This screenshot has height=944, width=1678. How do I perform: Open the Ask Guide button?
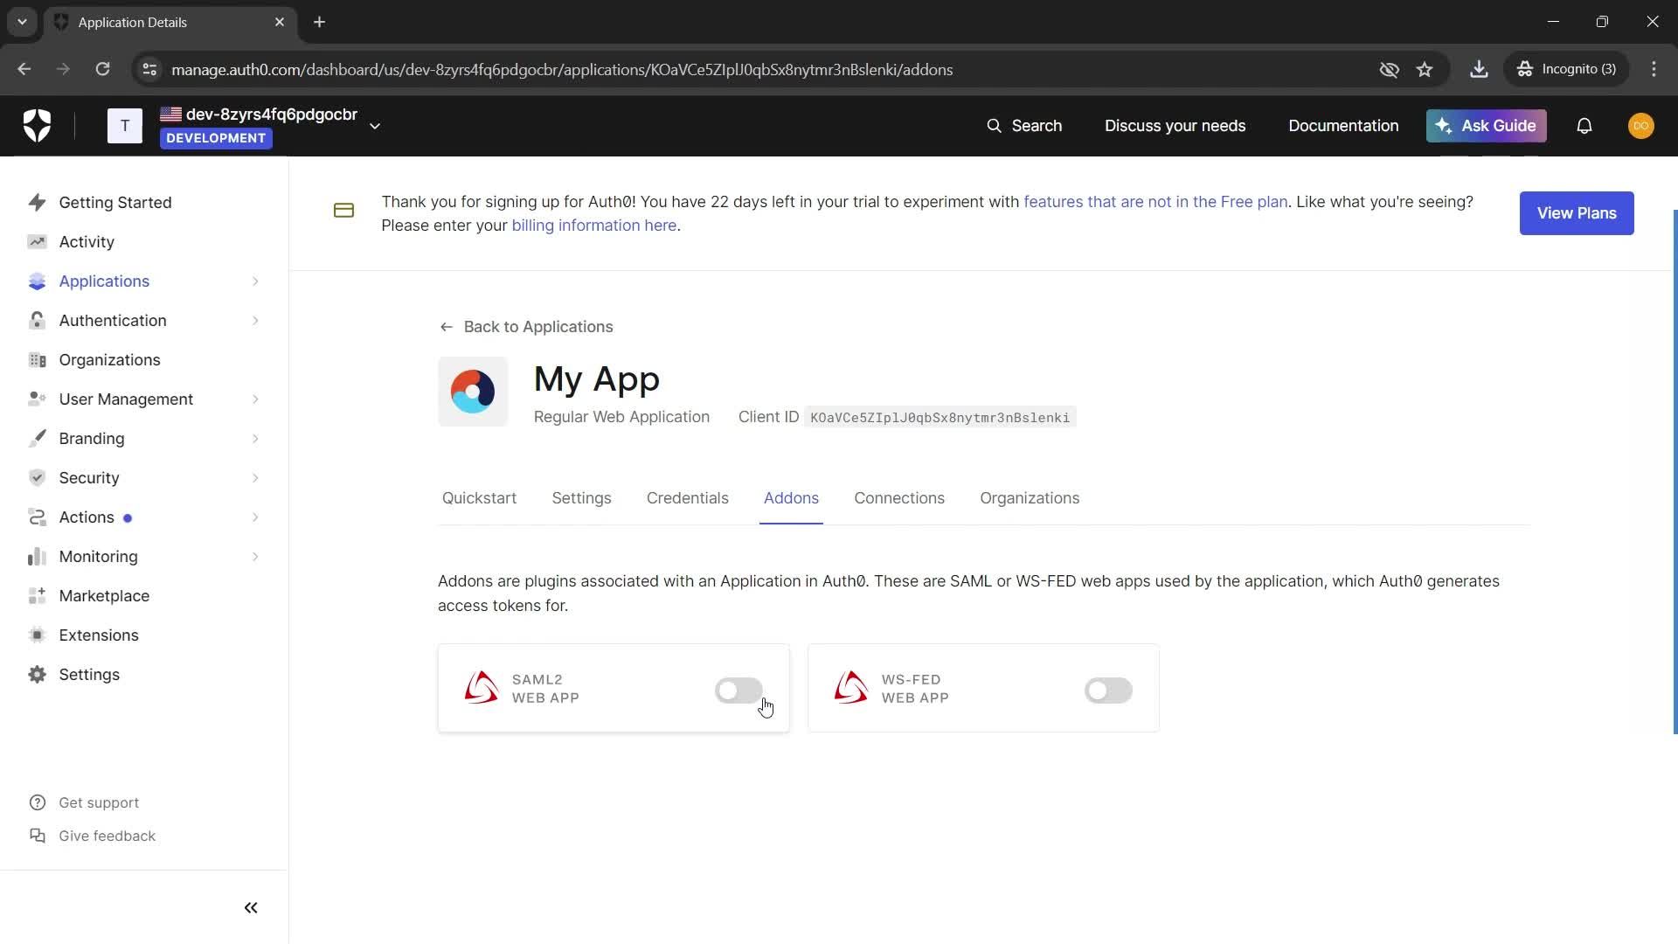[x=1487, y=126]
